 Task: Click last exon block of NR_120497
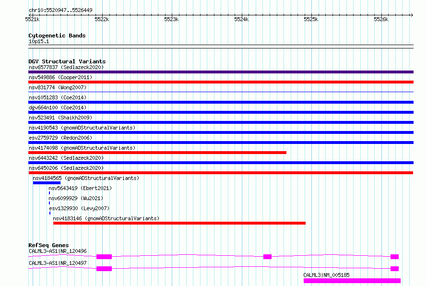394,269
